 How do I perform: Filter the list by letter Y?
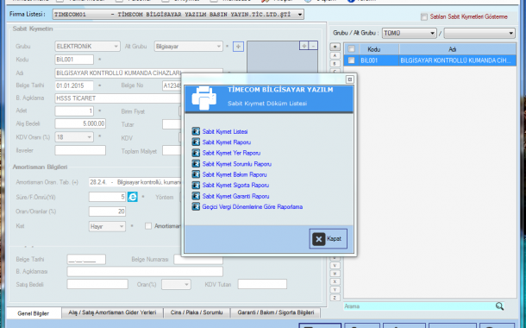pos(335,290)
